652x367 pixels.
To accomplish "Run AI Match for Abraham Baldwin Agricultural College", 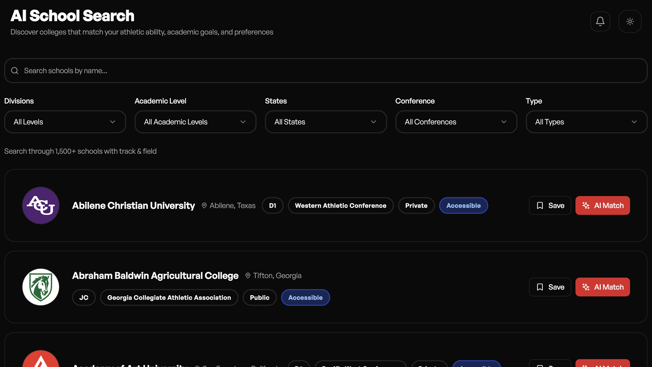I will (603, 287).
